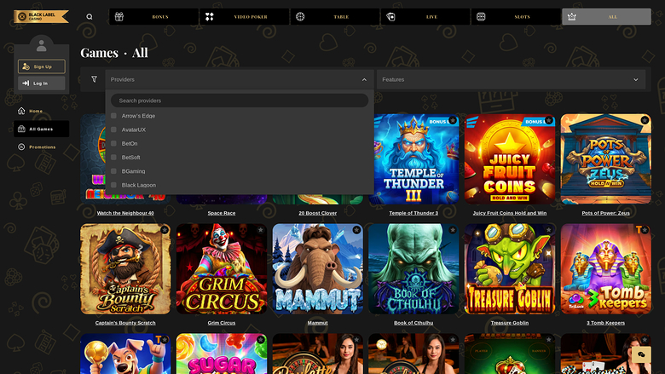This screenshot has height=374, width=665.
Task: Open Sugar game thumbnail in bottom row
Action: point(222,354)
